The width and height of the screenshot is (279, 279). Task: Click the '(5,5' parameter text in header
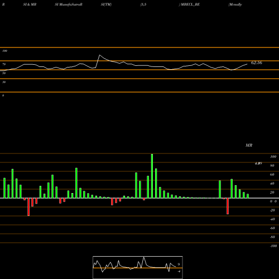pos(143,4)
